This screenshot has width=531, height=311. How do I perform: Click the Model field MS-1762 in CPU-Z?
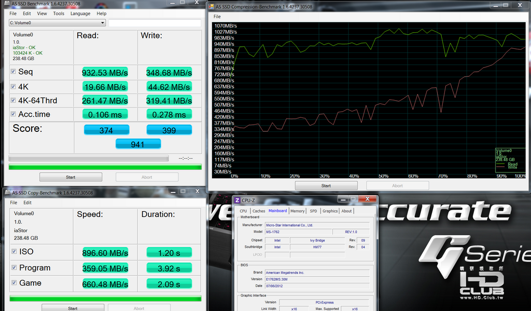[298, 232]
